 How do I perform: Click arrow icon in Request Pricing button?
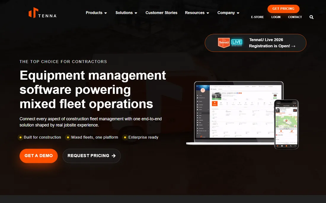114,155
